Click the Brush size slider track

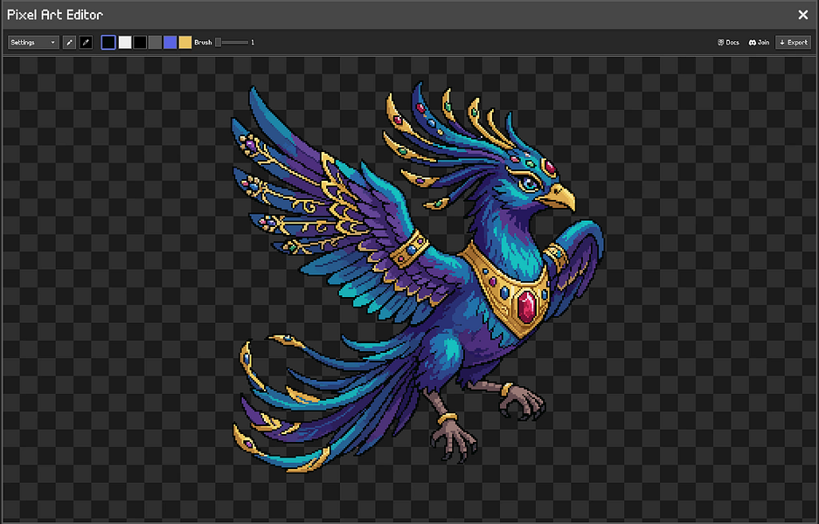point(233,42)
